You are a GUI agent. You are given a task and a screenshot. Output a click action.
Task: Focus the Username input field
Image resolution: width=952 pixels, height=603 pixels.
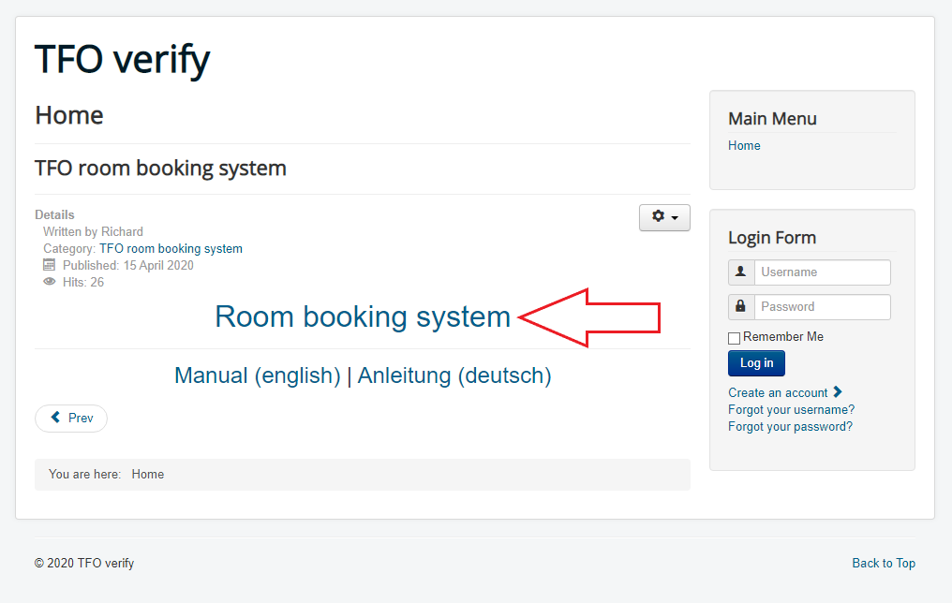click(x=822, y=272)
